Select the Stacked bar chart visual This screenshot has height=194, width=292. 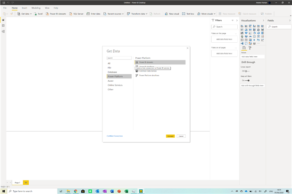click(x=242, y=26)
